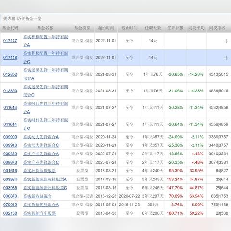Select the 2018-03-21 start date cell
This screenshot has width=231, height=231.
(106, 171)
